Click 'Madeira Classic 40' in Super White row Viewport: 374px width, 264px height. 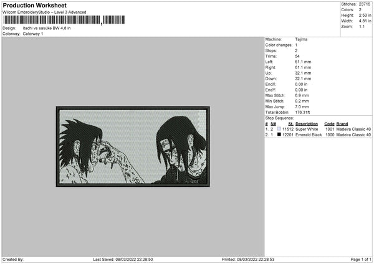click(x=353, y=129)
